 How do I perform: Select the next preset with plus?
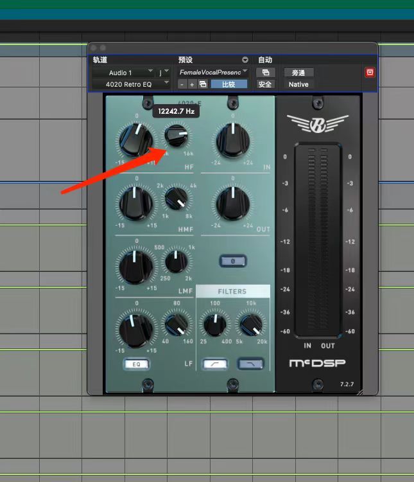pos(192,84)
